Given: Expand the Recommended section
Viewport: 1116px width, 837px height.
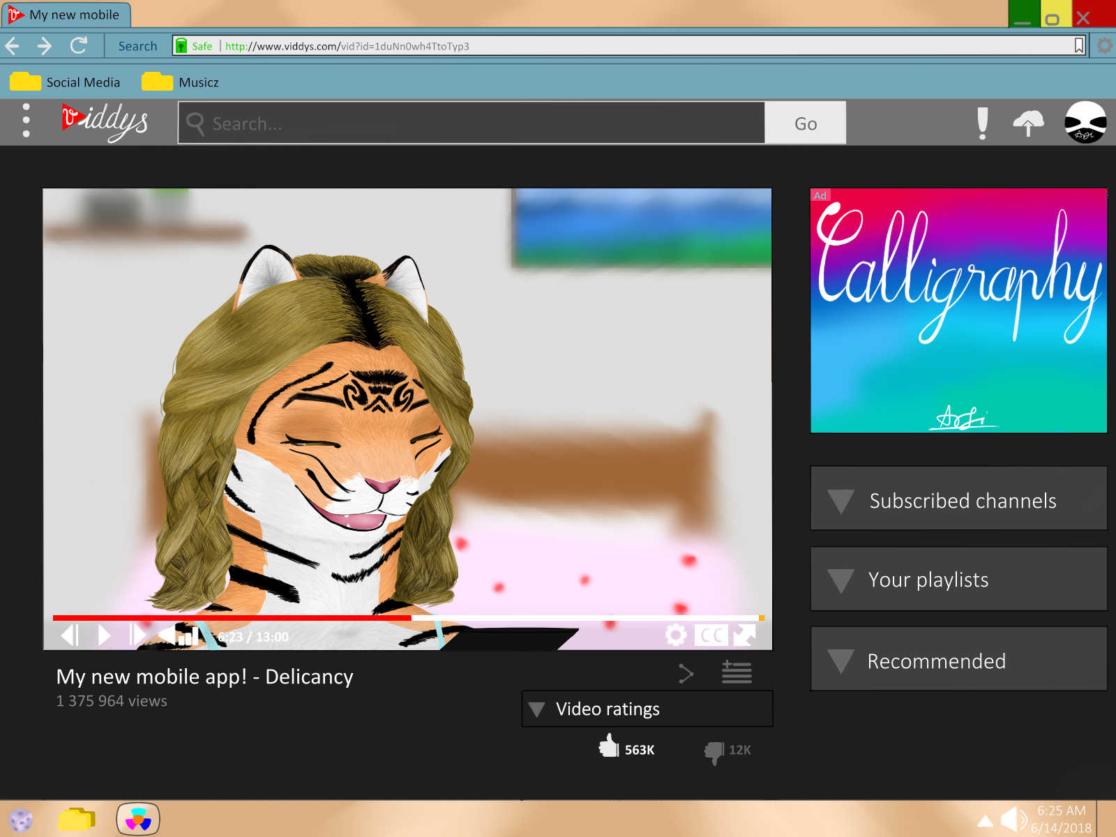Looking at the screenshot, I should [x=959, y=659].
